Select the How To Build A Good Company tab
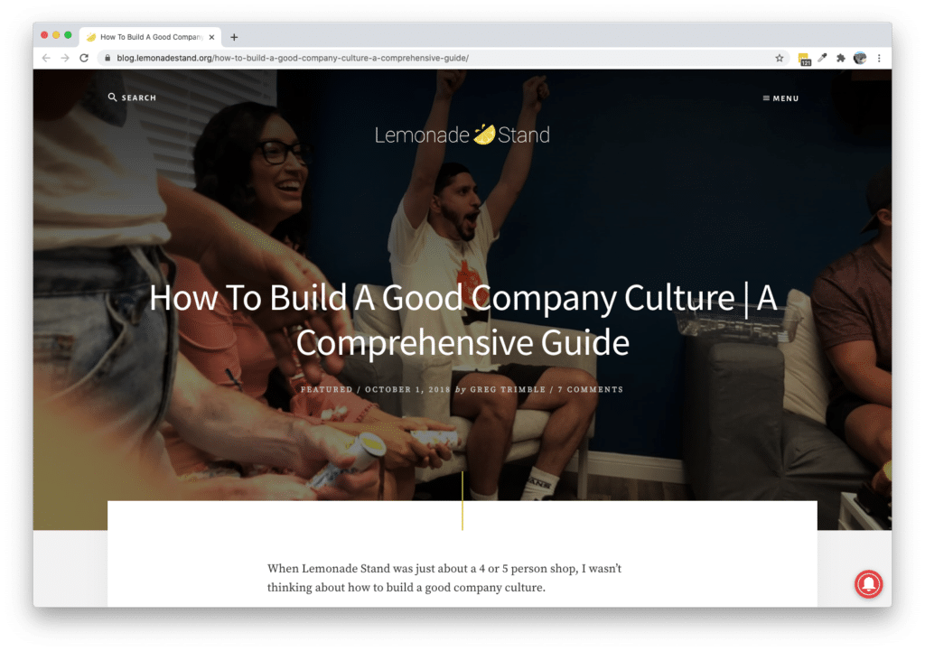 (x=151, y=36)
